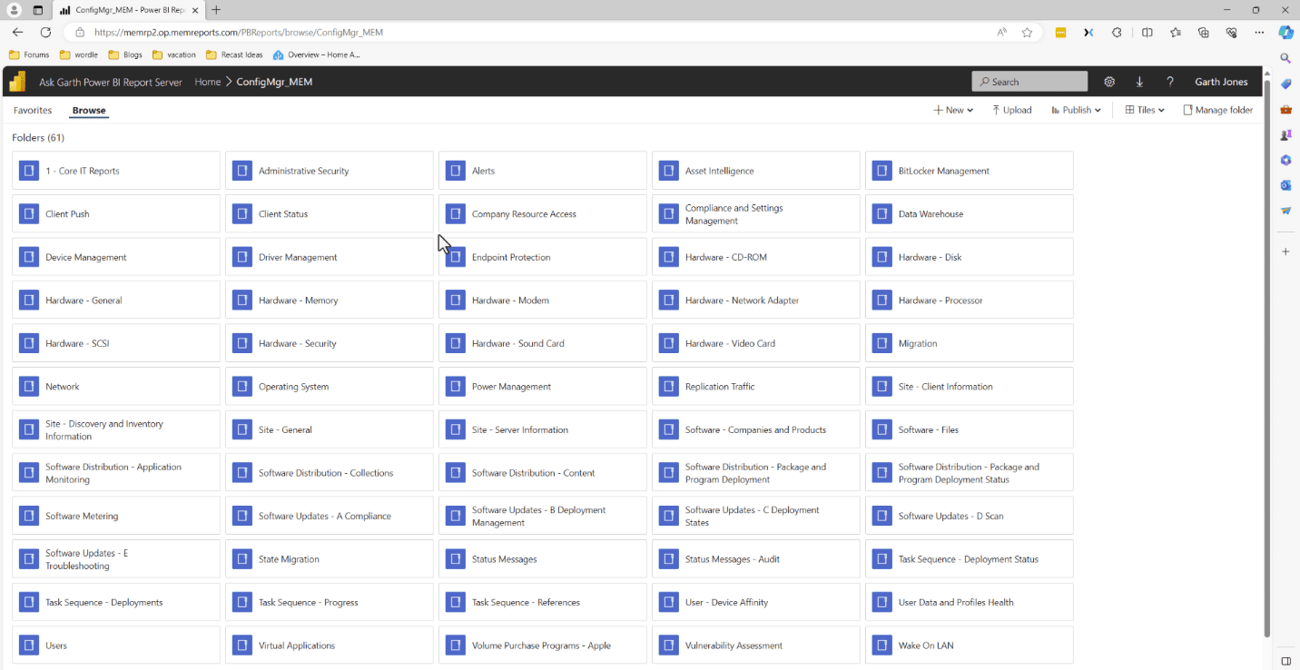The image size is (1300, 670).
Task: Open the Software Distribution - Content folder
Action: [x=543, y=473]
